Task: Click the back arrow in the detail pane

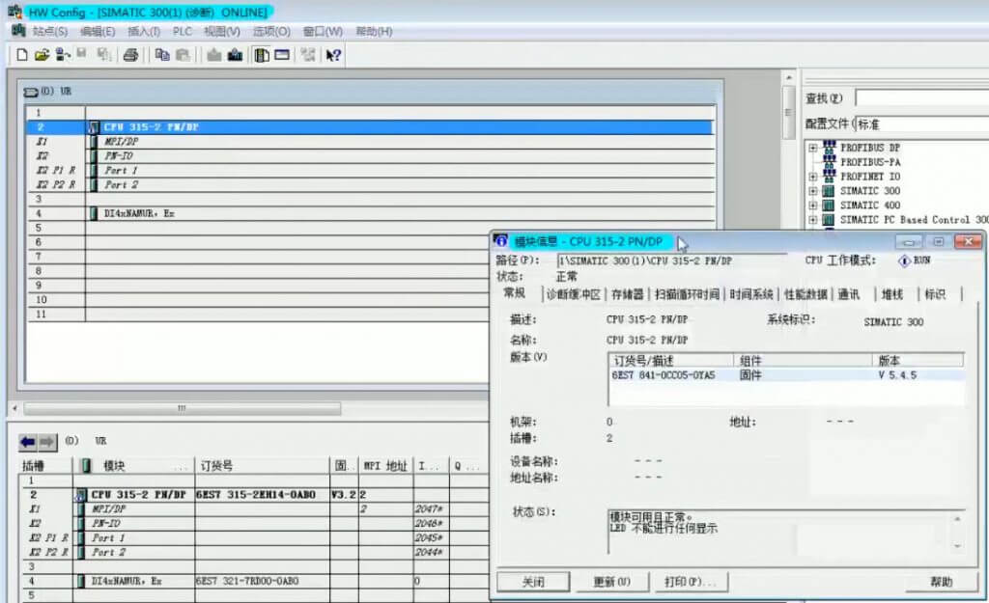Action: coord(28,442)
